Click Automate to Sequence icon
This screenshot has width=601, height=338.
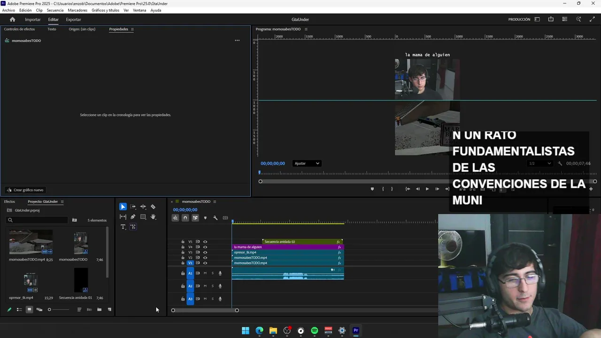(89, 309)
